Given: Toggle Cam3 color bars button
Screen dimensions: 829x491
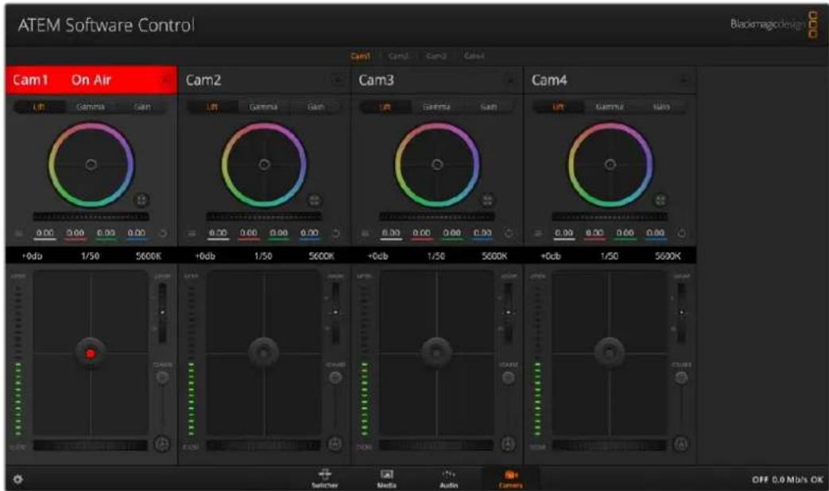Looking at the screenshot, I should coord(487,199).
